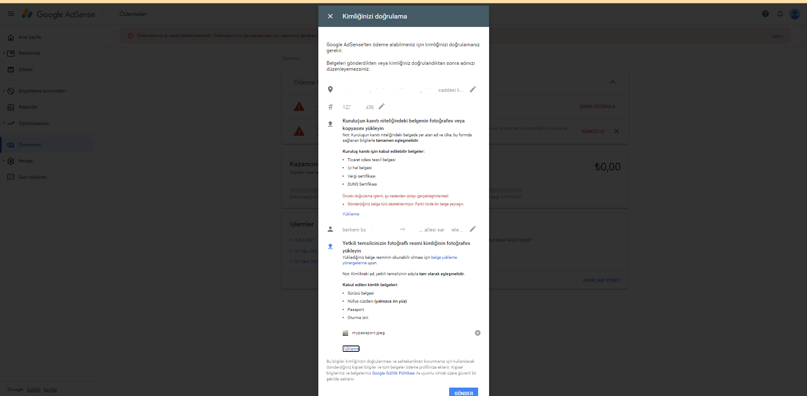The image size is (807, 396).
Task: Open the user account avatar
Action: pos(795,14)
